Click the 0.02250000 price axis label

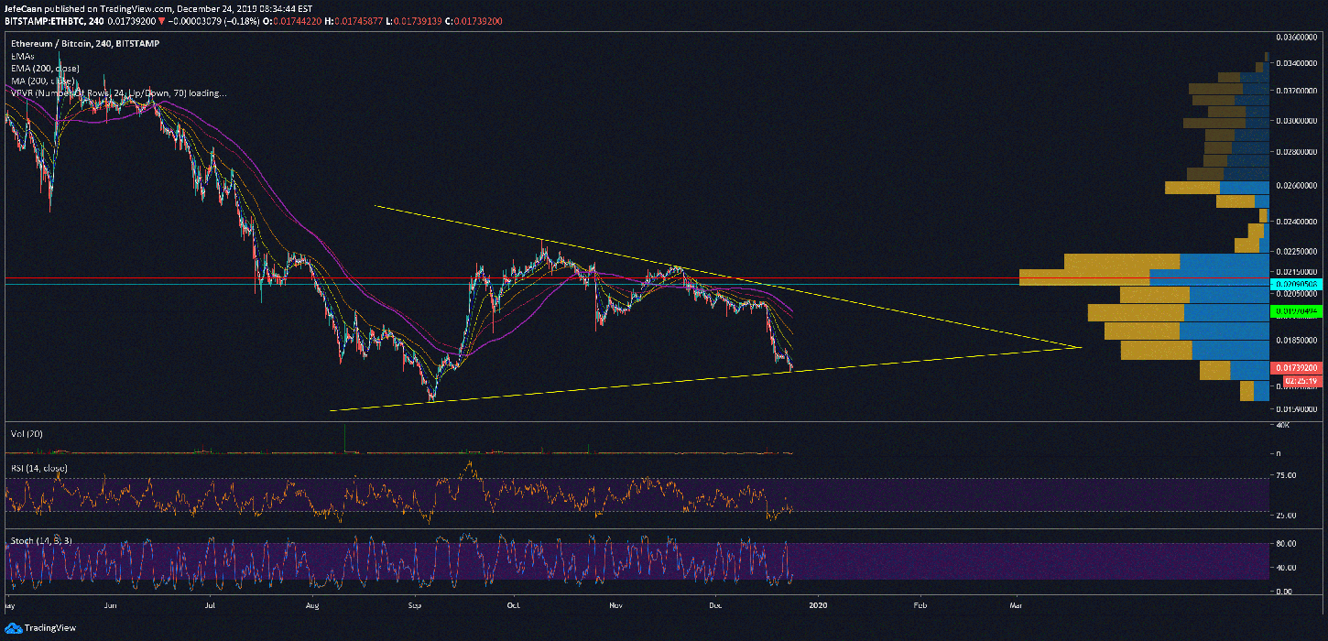pyautogui.click(x=1297, y=252)
